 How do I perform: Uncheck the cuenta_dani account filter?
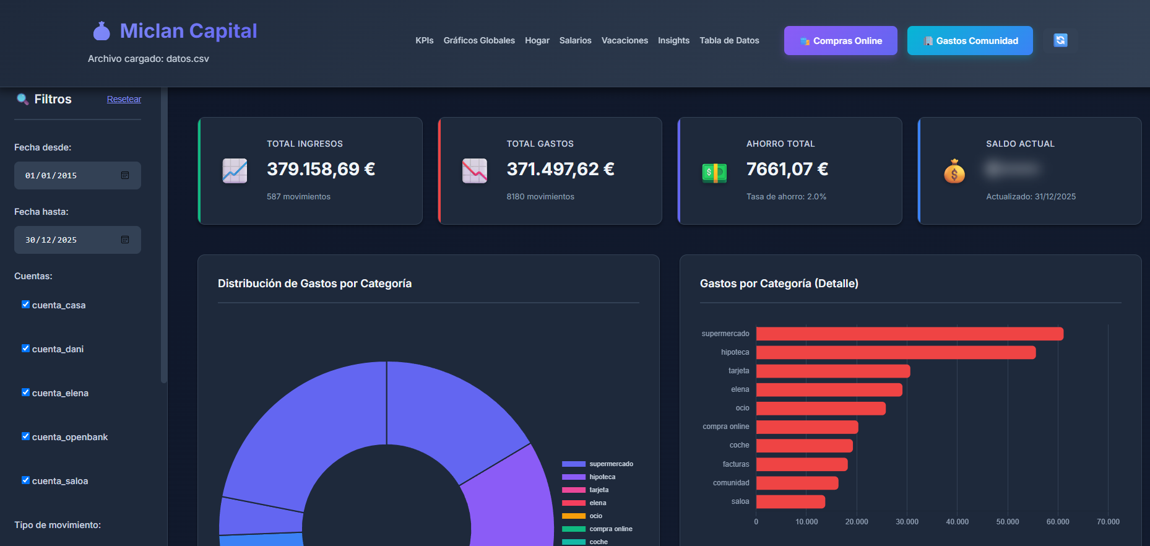coord(25,349)
